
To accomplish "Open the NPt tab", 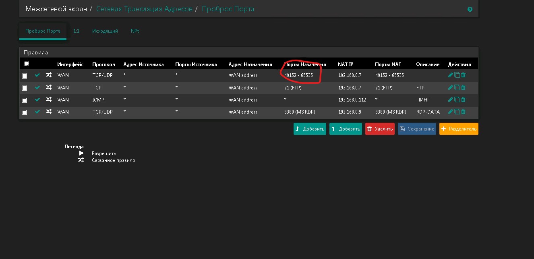I will pyautogui.click(x=135, y=31).
